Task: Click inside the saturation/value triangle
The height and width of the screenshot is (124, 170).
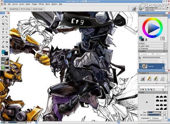Action: pyautogui.click(x=152, y=28)
